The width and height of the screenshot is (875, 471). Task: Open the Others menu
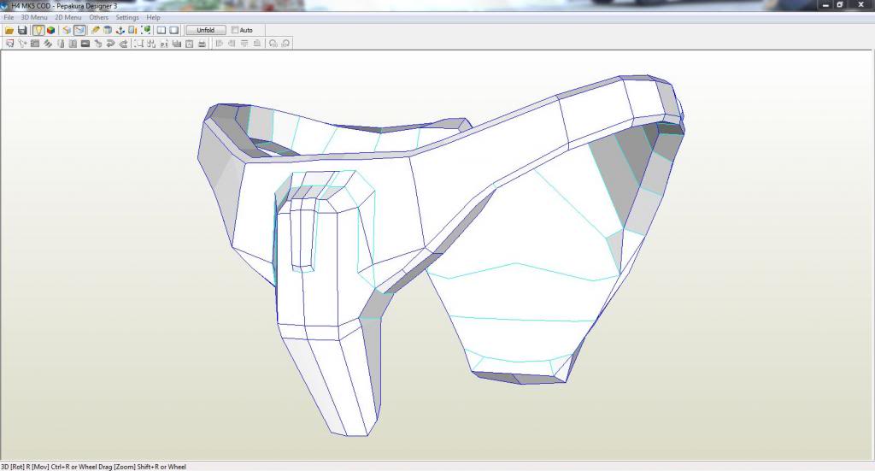tap(99, 17)
